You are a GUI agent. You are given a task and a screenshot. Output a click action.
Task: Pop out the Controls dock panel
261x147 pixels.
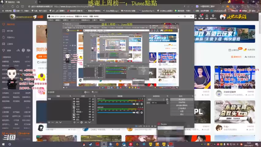click(192, 96)
